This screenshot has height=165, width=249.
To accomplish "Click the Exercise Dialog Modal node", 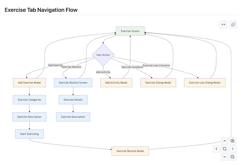I will 158,82.
